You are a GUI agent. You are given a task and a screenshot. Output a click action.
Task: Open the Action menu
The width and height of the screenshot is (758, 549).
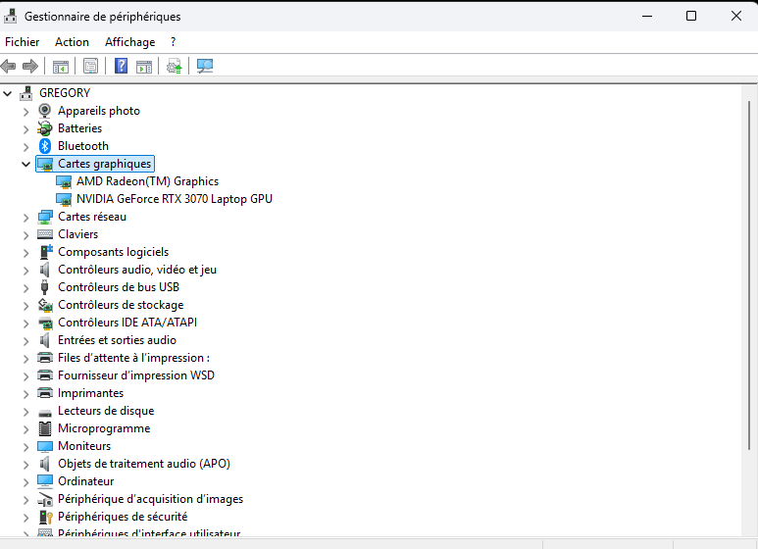pyautogui.click(x=72, y=42)
